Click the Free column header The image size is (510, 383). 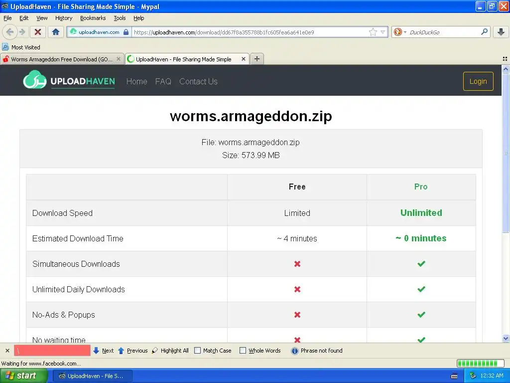click(x=297, y=187)
